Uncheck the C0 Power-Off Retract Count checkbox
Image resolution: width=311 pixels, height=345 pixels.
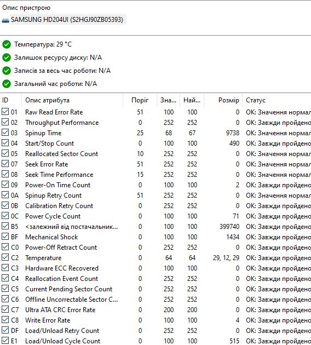click(5, 247)
